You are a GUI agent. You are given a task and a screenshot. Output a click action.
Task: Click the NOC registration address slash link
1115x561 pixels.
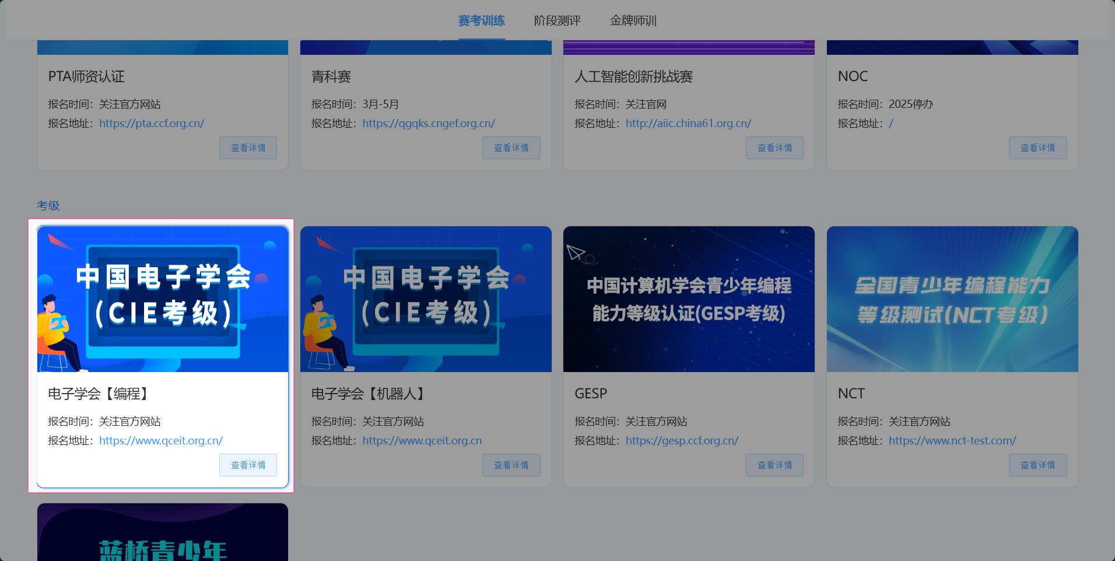click(891, 124)
